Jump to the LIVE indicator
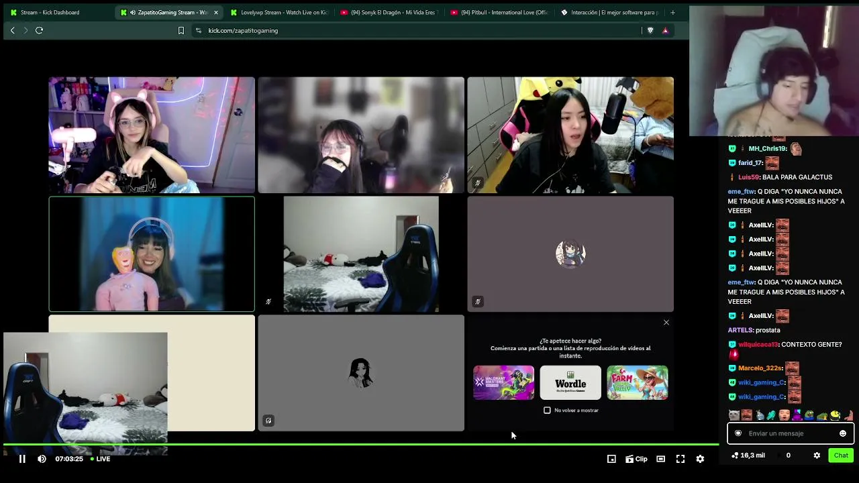The width and height of the screenshot is (859, 483). point(100,459)
